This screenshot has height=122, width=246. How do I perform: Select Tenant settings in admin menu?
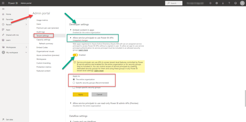point(42,36)
